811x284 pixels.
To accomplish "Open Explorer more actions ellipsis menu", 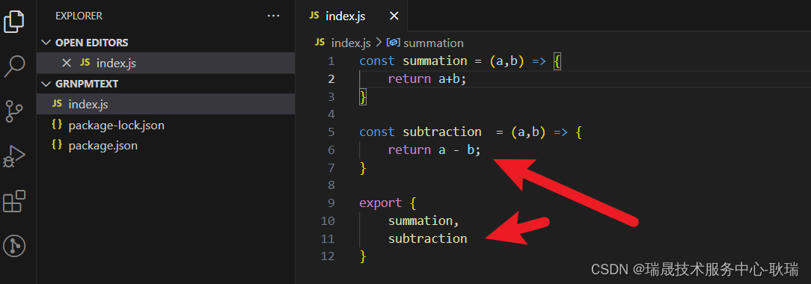I will coord(273,16).
